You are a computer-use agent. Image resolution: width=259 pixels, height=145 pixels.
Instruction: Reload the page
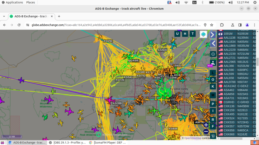tap(19, 25)
